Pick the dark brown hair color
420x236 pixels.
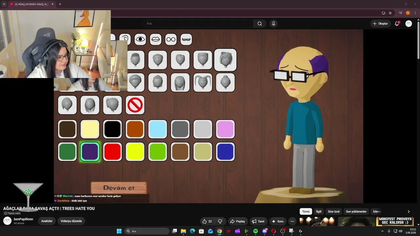67,129
